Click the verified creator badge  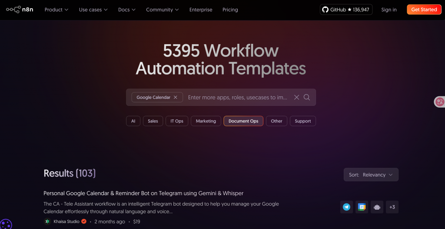coord(84,221)
